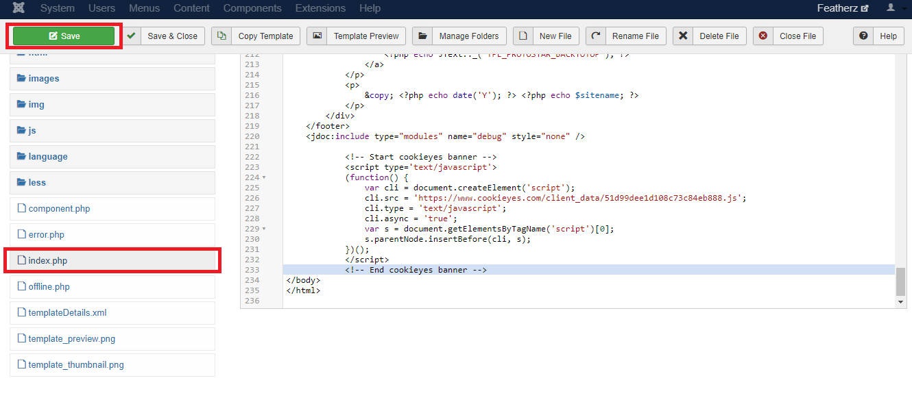Collapse code fold arrow at line 229
Image resolution: width=912 pixels, height=400 pixels.
[x=264, y=229]
